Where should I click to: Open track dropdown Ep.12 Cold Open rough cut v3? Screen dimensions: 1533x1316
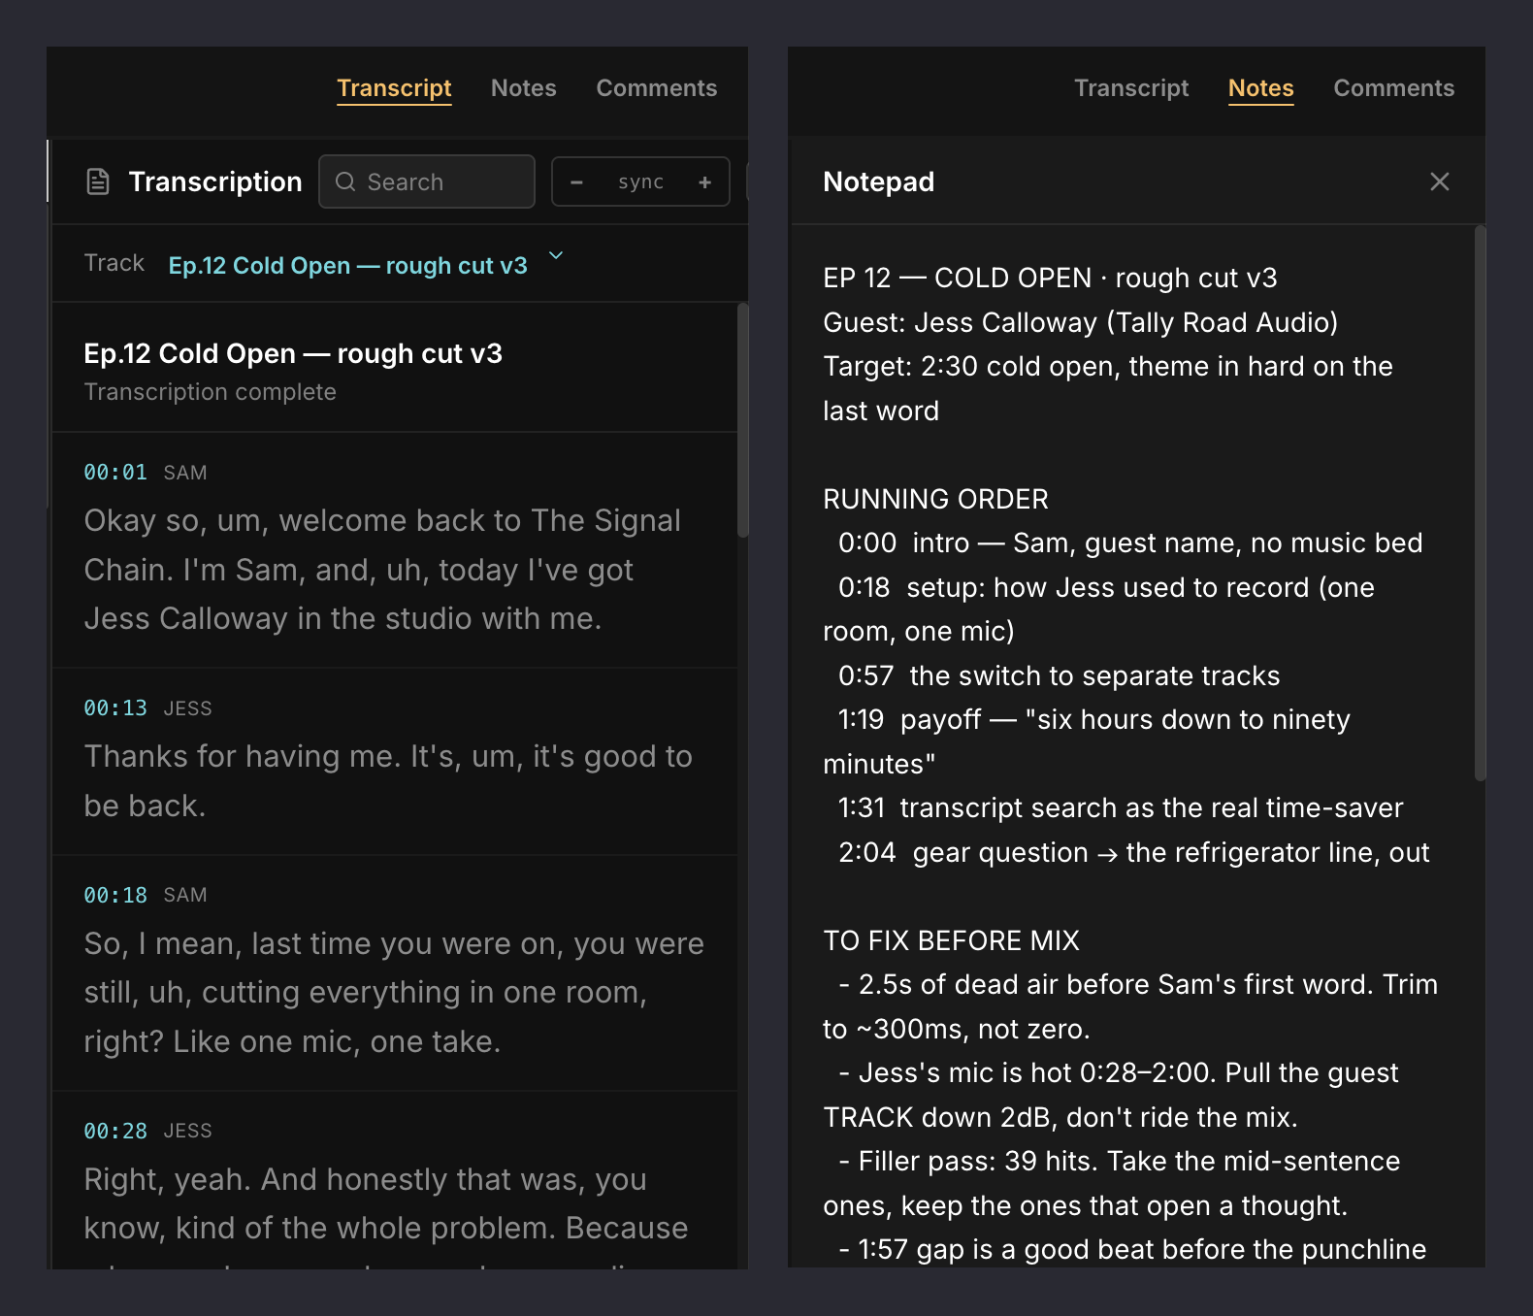[x=347, y=265]
